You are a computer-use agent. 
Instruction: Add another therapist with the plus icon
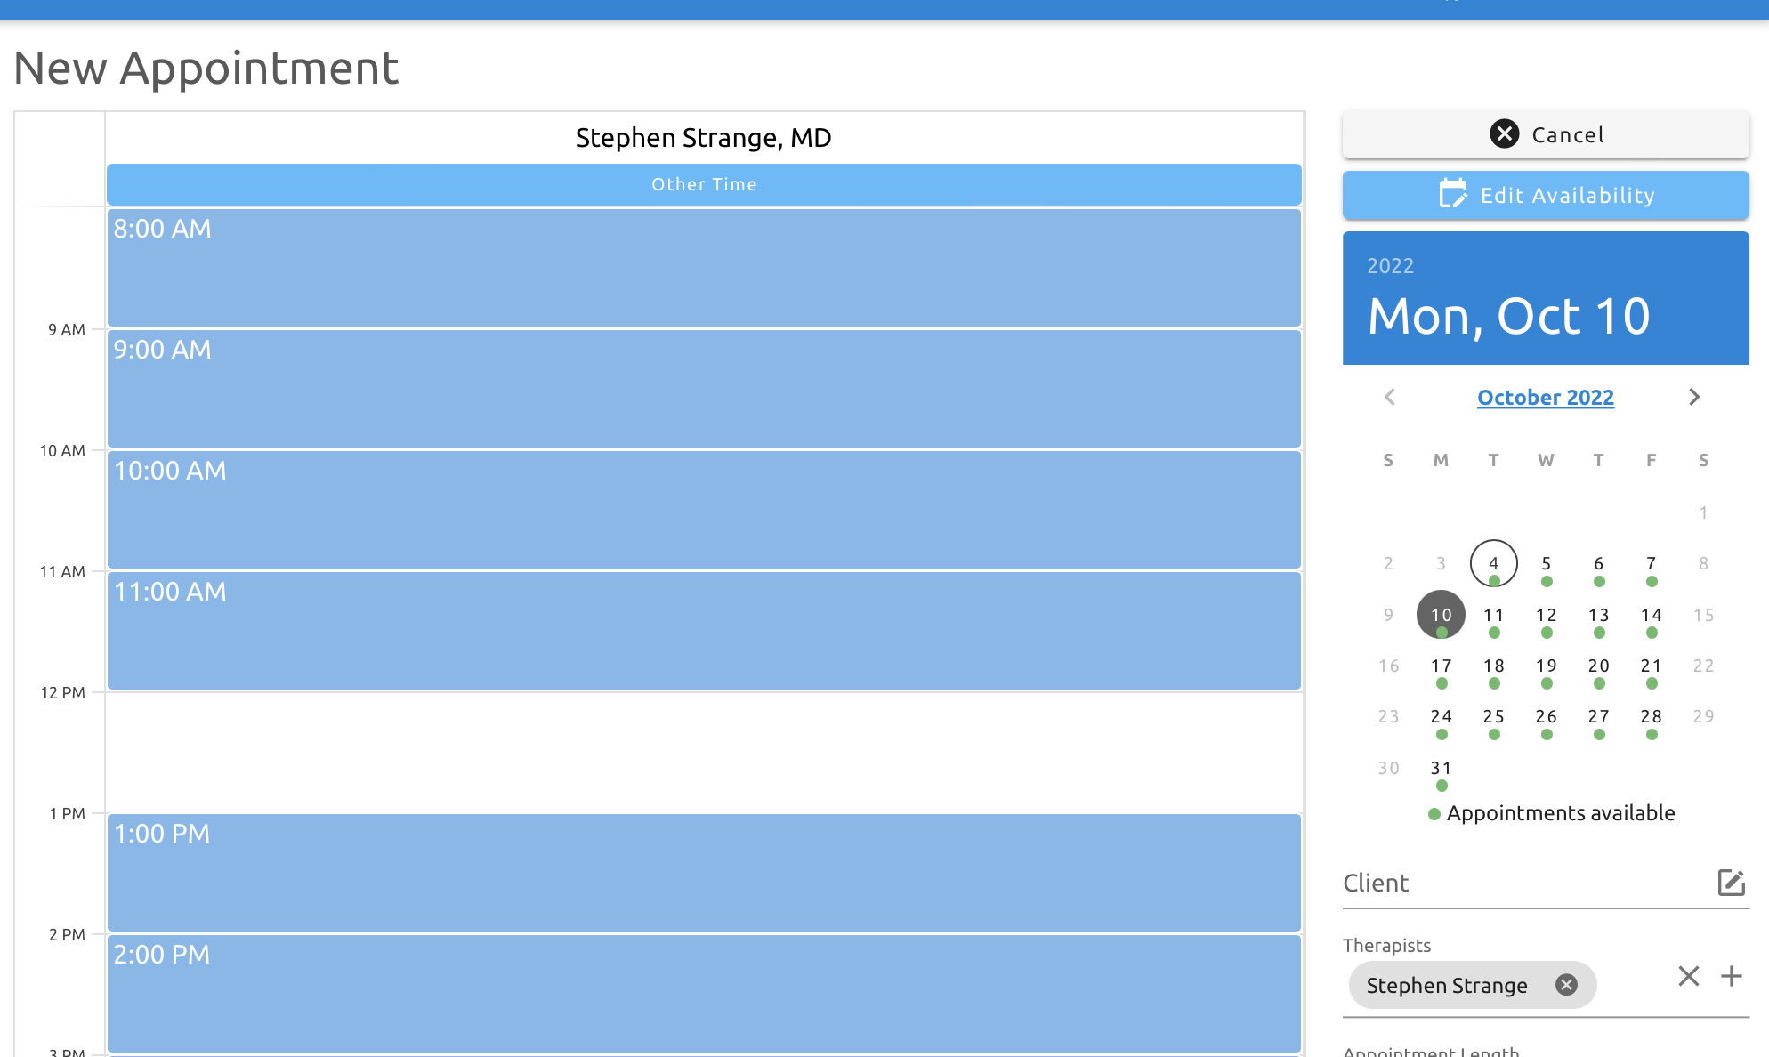pyautogui.click(x=1731, y=976)
